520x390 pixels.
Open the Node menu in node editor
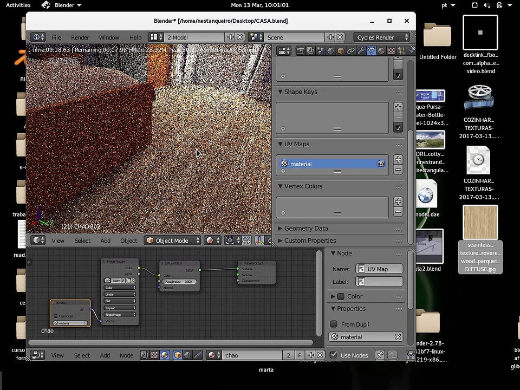(126, 355)
